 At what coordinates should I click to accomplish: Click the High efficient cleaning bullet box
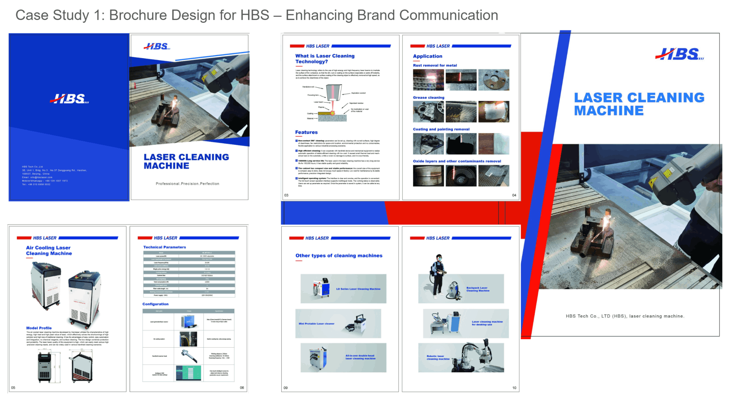tap(297, 151)
